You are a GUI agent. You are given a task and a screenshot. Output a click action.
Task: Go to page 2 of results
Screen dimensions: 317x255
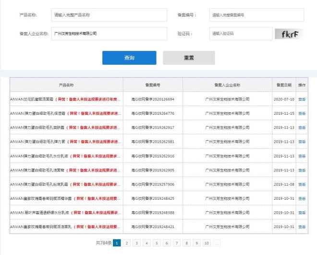click(127, 243)
